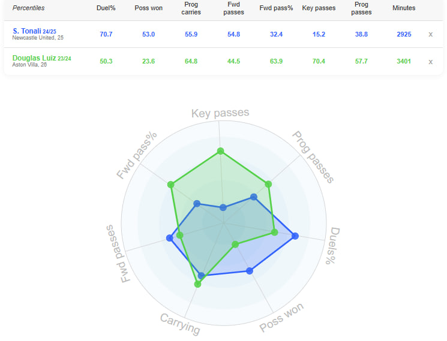Click the Fwd passes column header
Screen dimensions: 447x341
click(233, 8)
